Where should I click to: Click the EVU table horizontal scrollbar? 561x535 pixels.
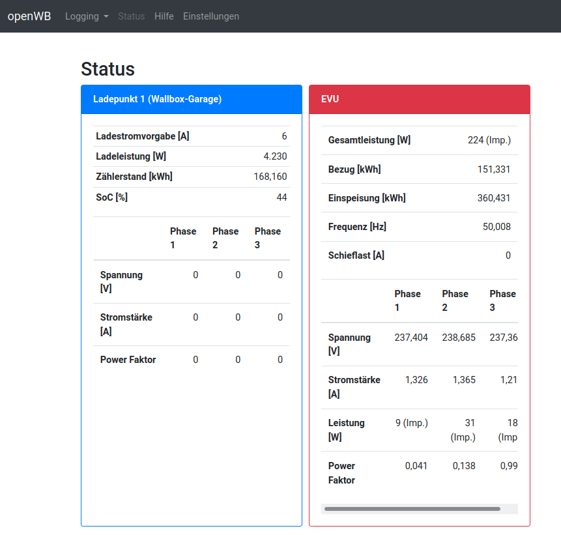tap(412, 509)
